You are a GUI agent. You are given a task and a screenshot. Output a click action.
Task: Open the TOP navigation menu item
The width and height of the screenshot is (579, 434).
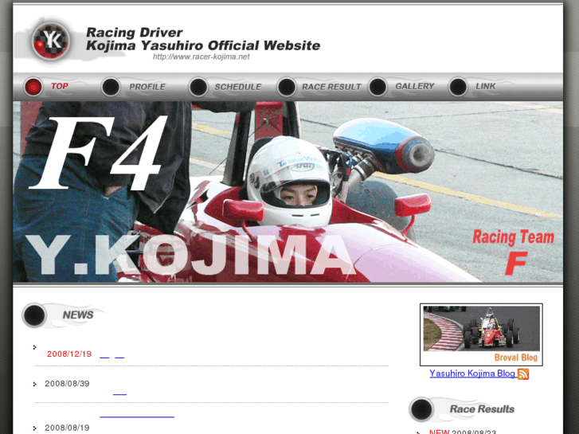(59, 86)
